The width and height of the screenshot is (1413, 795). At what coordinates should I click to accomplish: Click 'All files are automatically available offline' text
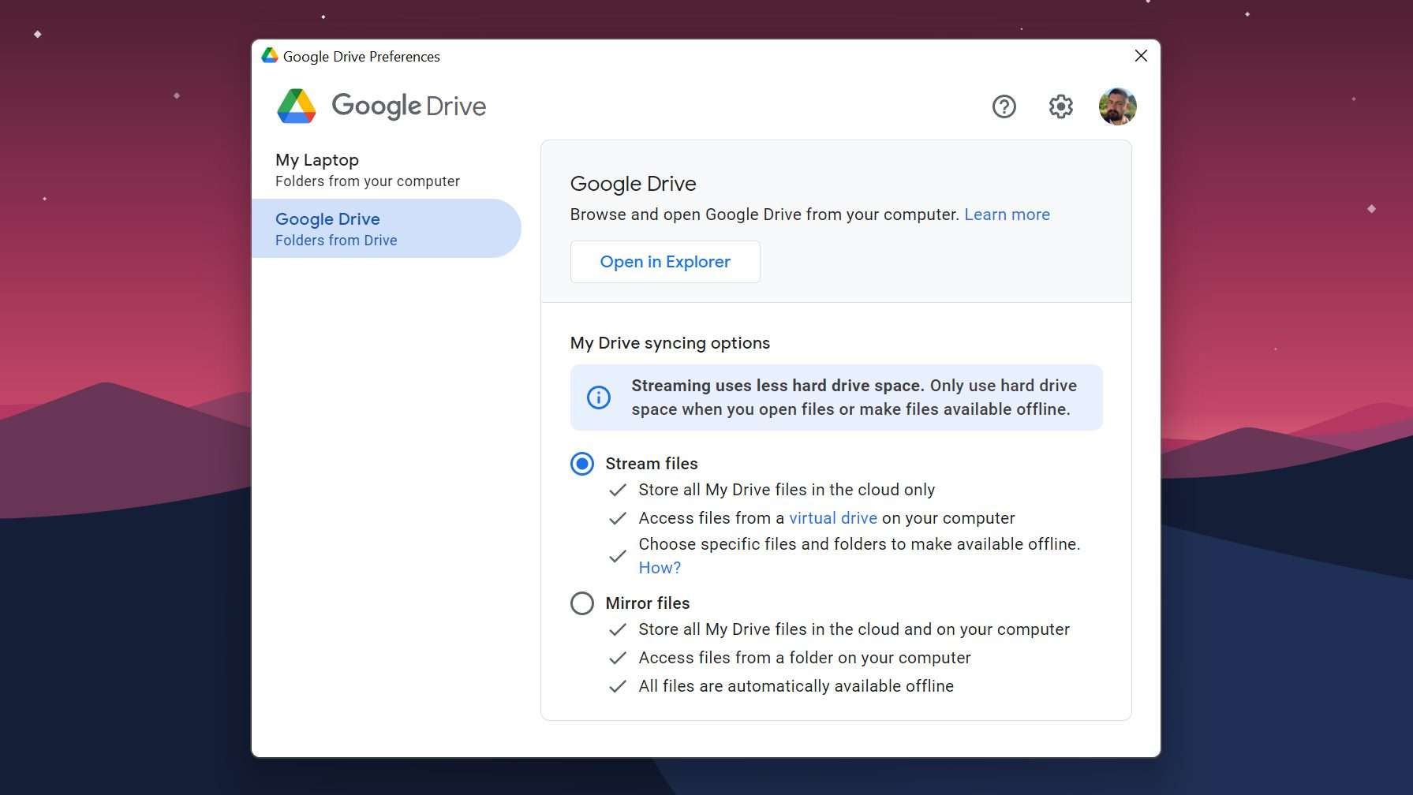click(x=796, y=686)
